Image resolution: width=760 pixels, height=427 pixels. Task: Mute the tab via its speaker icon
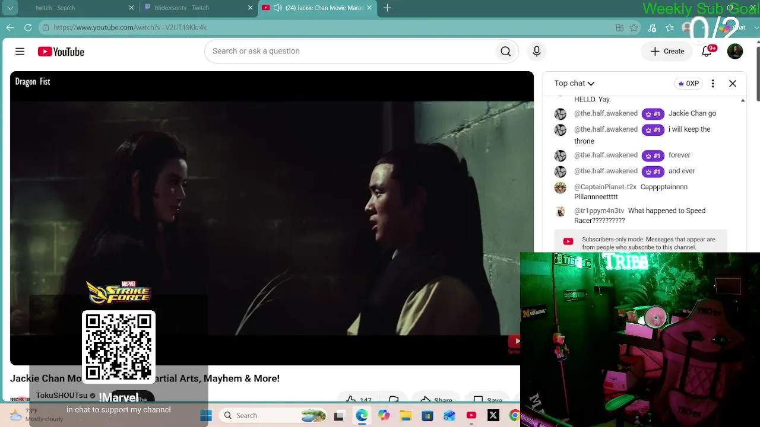pos(277,8)
